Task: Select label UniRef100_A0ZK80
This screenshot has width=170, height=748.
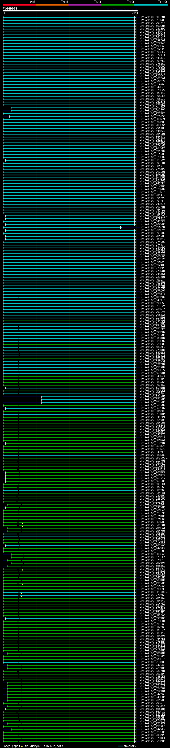Action: click(x=152, y=224)
